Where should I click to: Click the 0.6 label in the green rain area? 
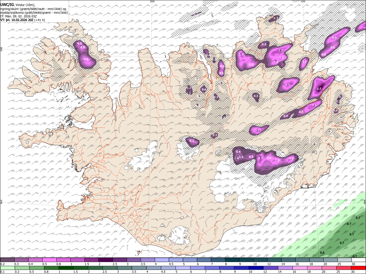322,253
